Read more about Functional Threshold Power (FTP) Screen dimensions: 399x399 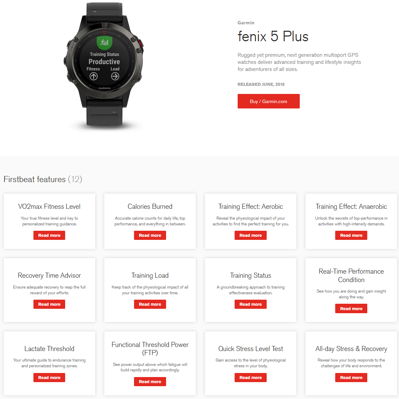coord(150,382)
